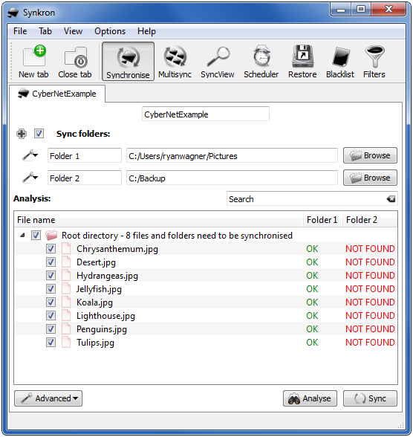This screenshot has width=413, height=437.
Task: Open the Filters funnel icon
Action: point(374,62)
